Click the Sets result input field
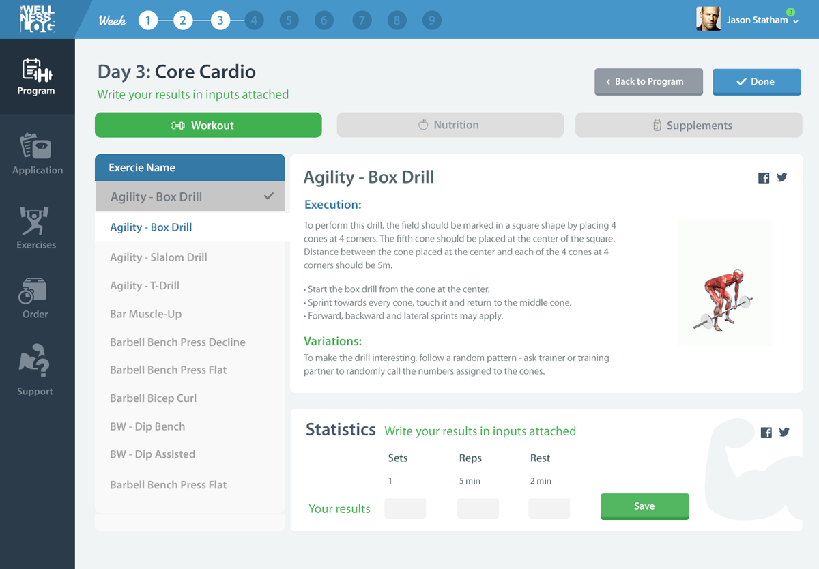This screenshot has height=569, width=819. tap(405, 508)
